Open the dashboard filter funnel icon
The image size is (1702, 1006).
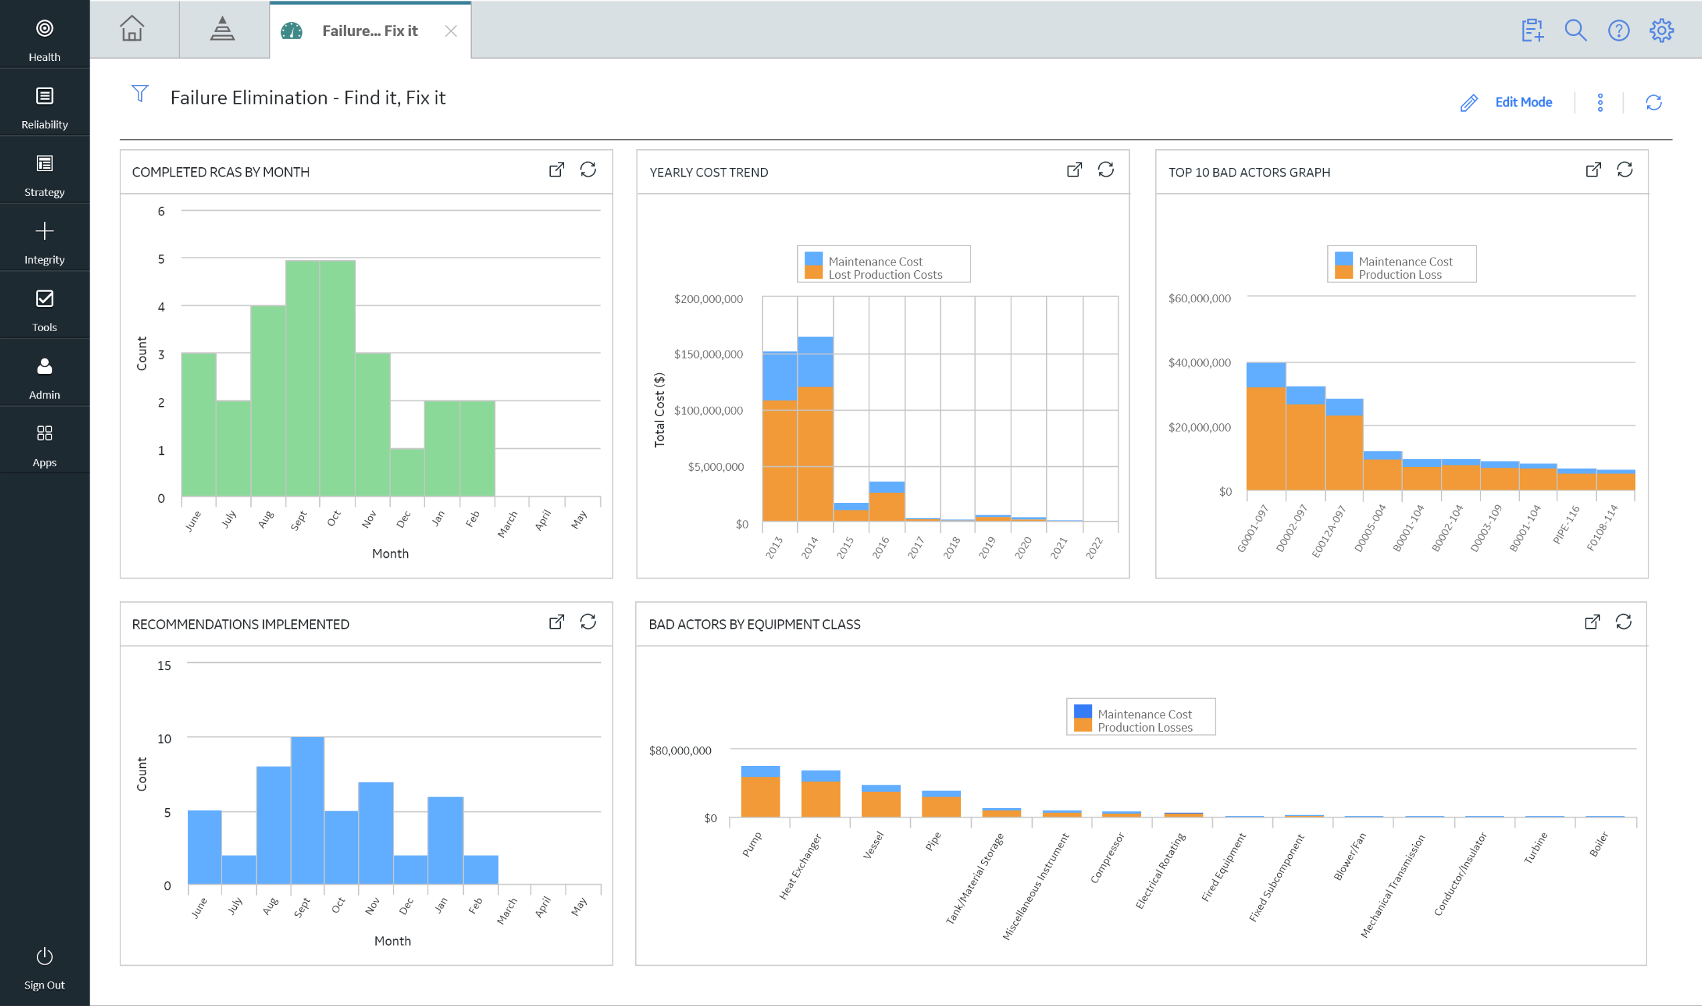click(140, 94)
